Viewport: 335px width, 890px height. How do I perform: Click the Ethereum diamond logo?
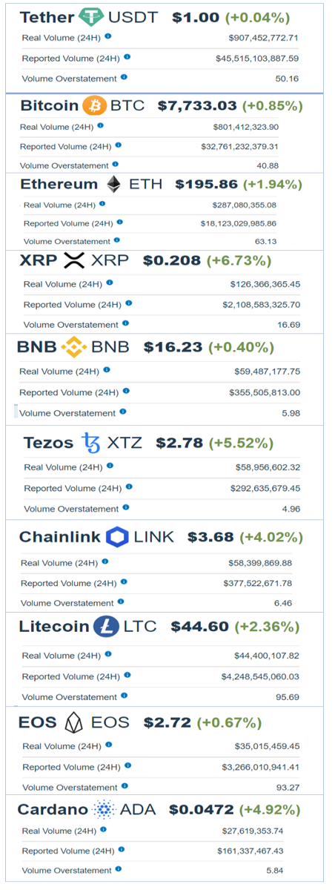(113, 184)
